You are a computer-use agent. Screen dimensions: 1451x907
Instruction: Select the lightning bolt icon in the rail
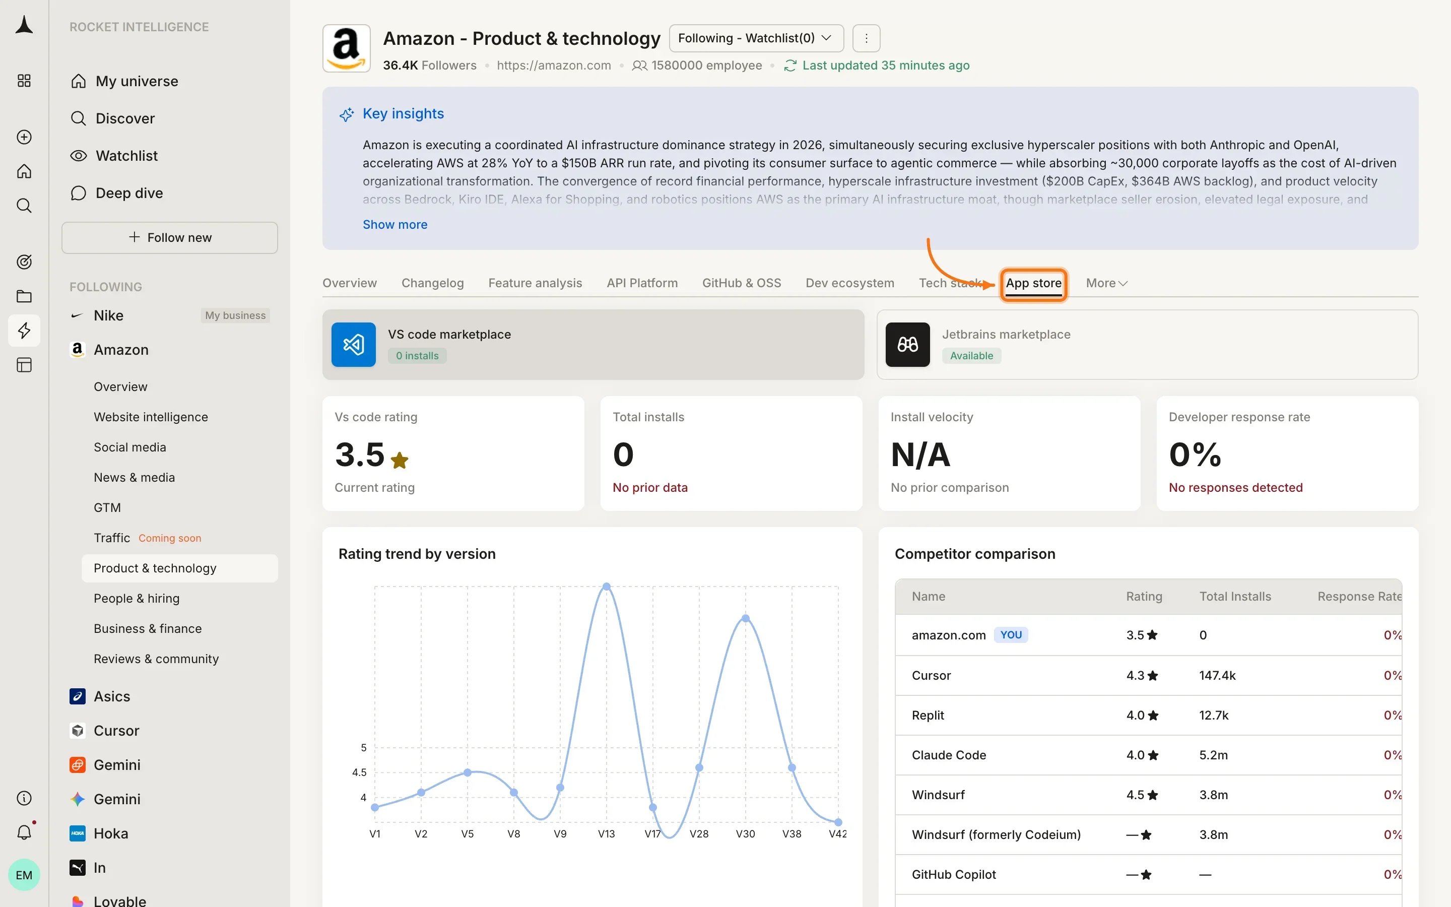coord(24,331)
